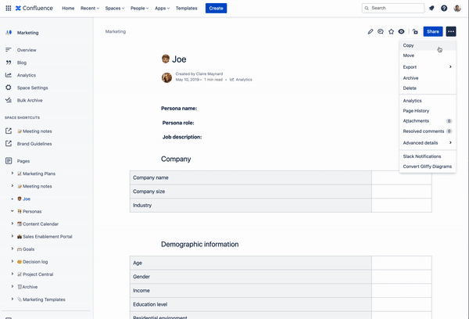The height and width of the screenshot is (319, 469).
Task: Select Move from the page menu
Action: tap(428, 56)
